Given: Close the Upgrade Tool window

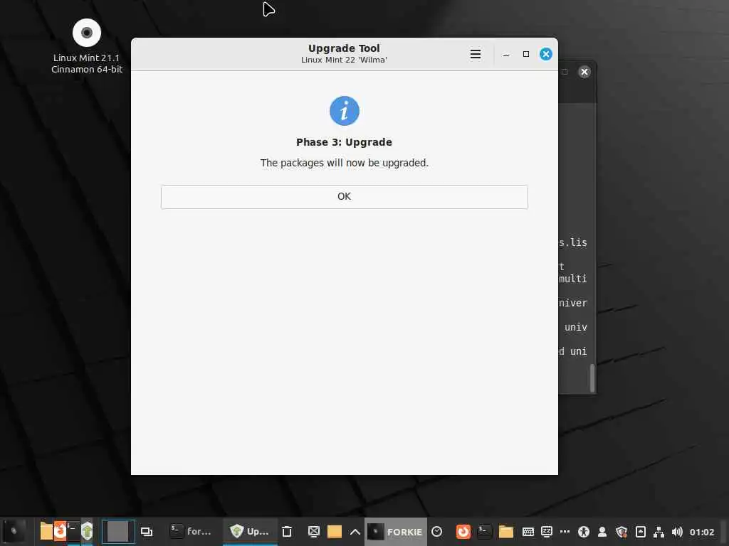Looking at the screenshot, I should (546, 54).
